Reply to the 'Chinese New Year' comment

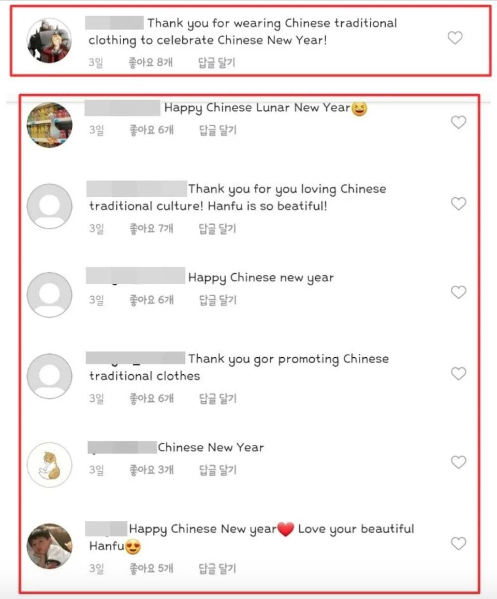pyautogui.click(x=218, y=470)
